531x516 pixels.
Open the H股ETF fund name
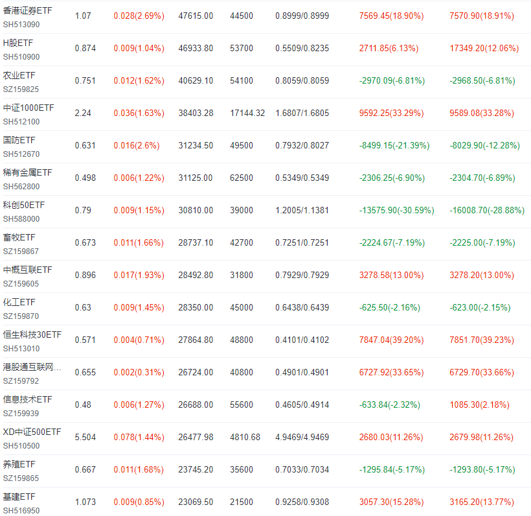(18, 43)
